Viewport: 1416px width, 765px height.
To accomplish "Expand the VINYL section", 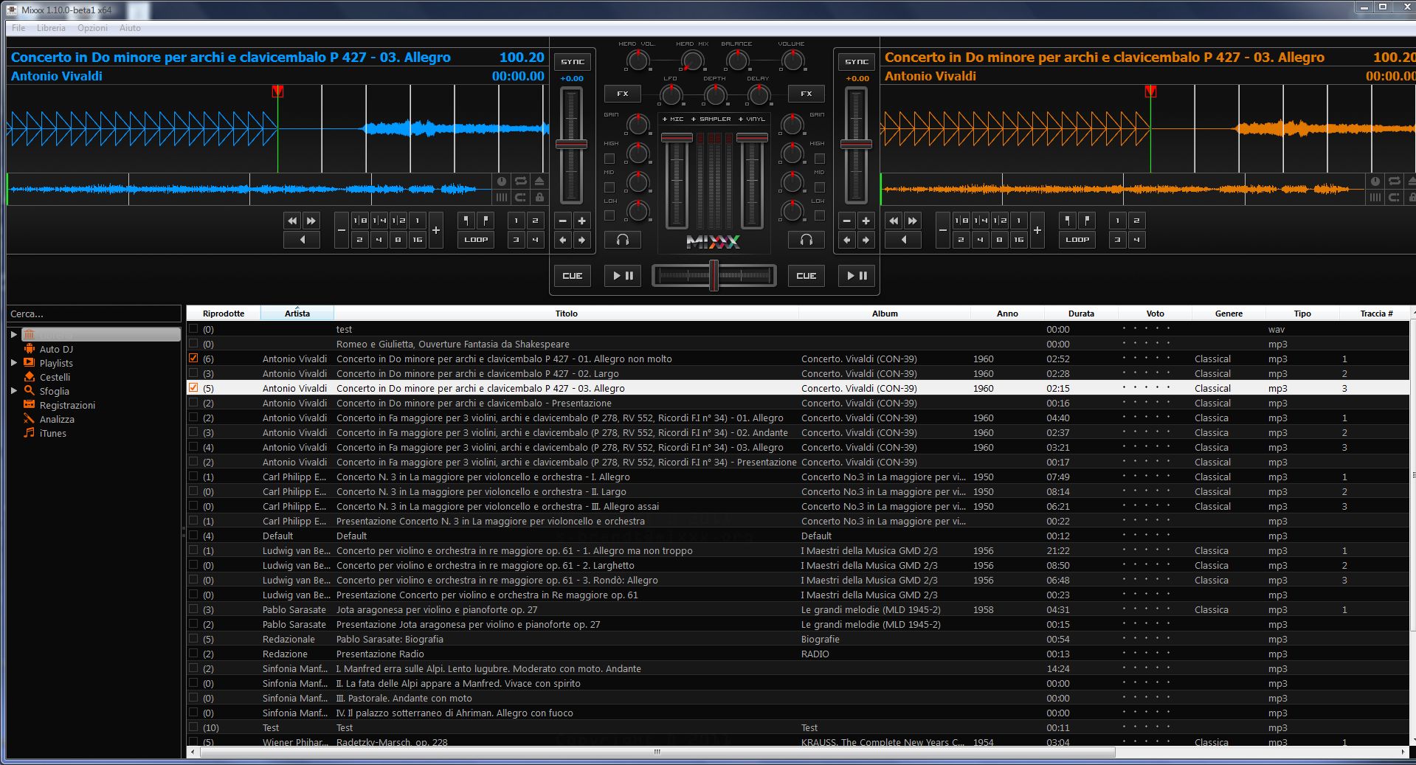I will pos(752,119).
